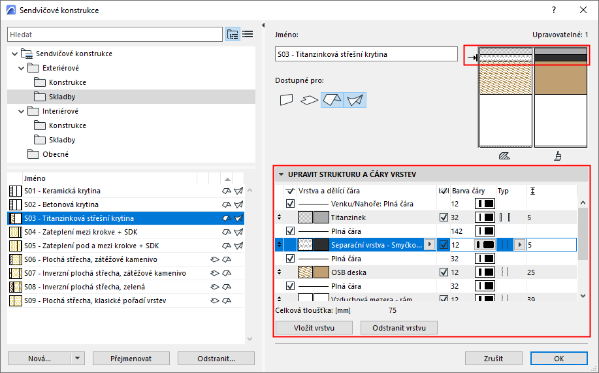This screenshot has height=373, width=599.
Task: Open Nová button dropdown arrow
Action: click(x=78, y=359)
